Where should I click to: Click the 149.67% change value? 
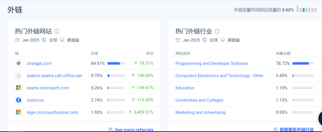coord(145,88)
